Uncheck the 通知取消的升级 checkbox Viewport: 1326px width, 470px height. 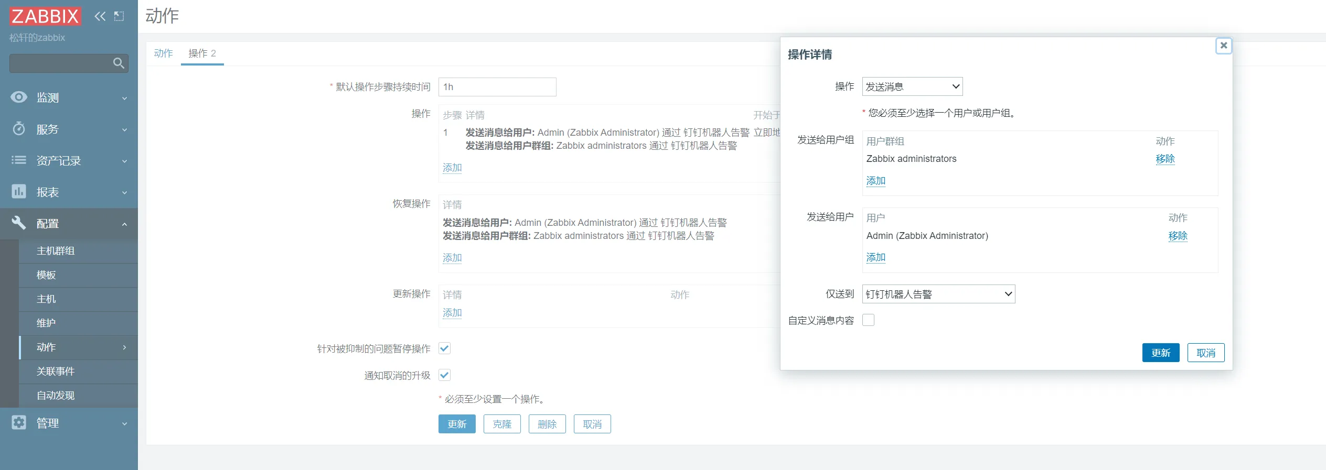point(444,375)
